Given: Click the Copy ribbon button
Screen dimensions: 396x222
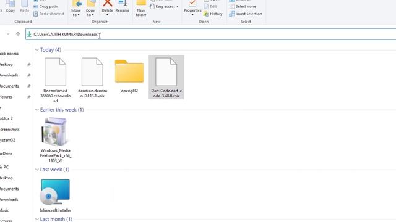Looking at the screenshot, I should click(11, 7).
